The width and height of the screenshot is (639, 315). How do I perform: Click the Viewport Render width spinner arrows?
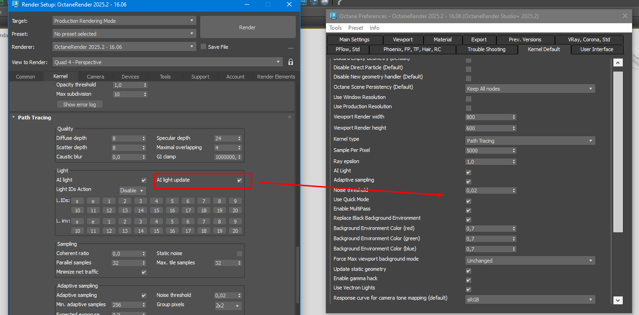(x=514, y=117)
